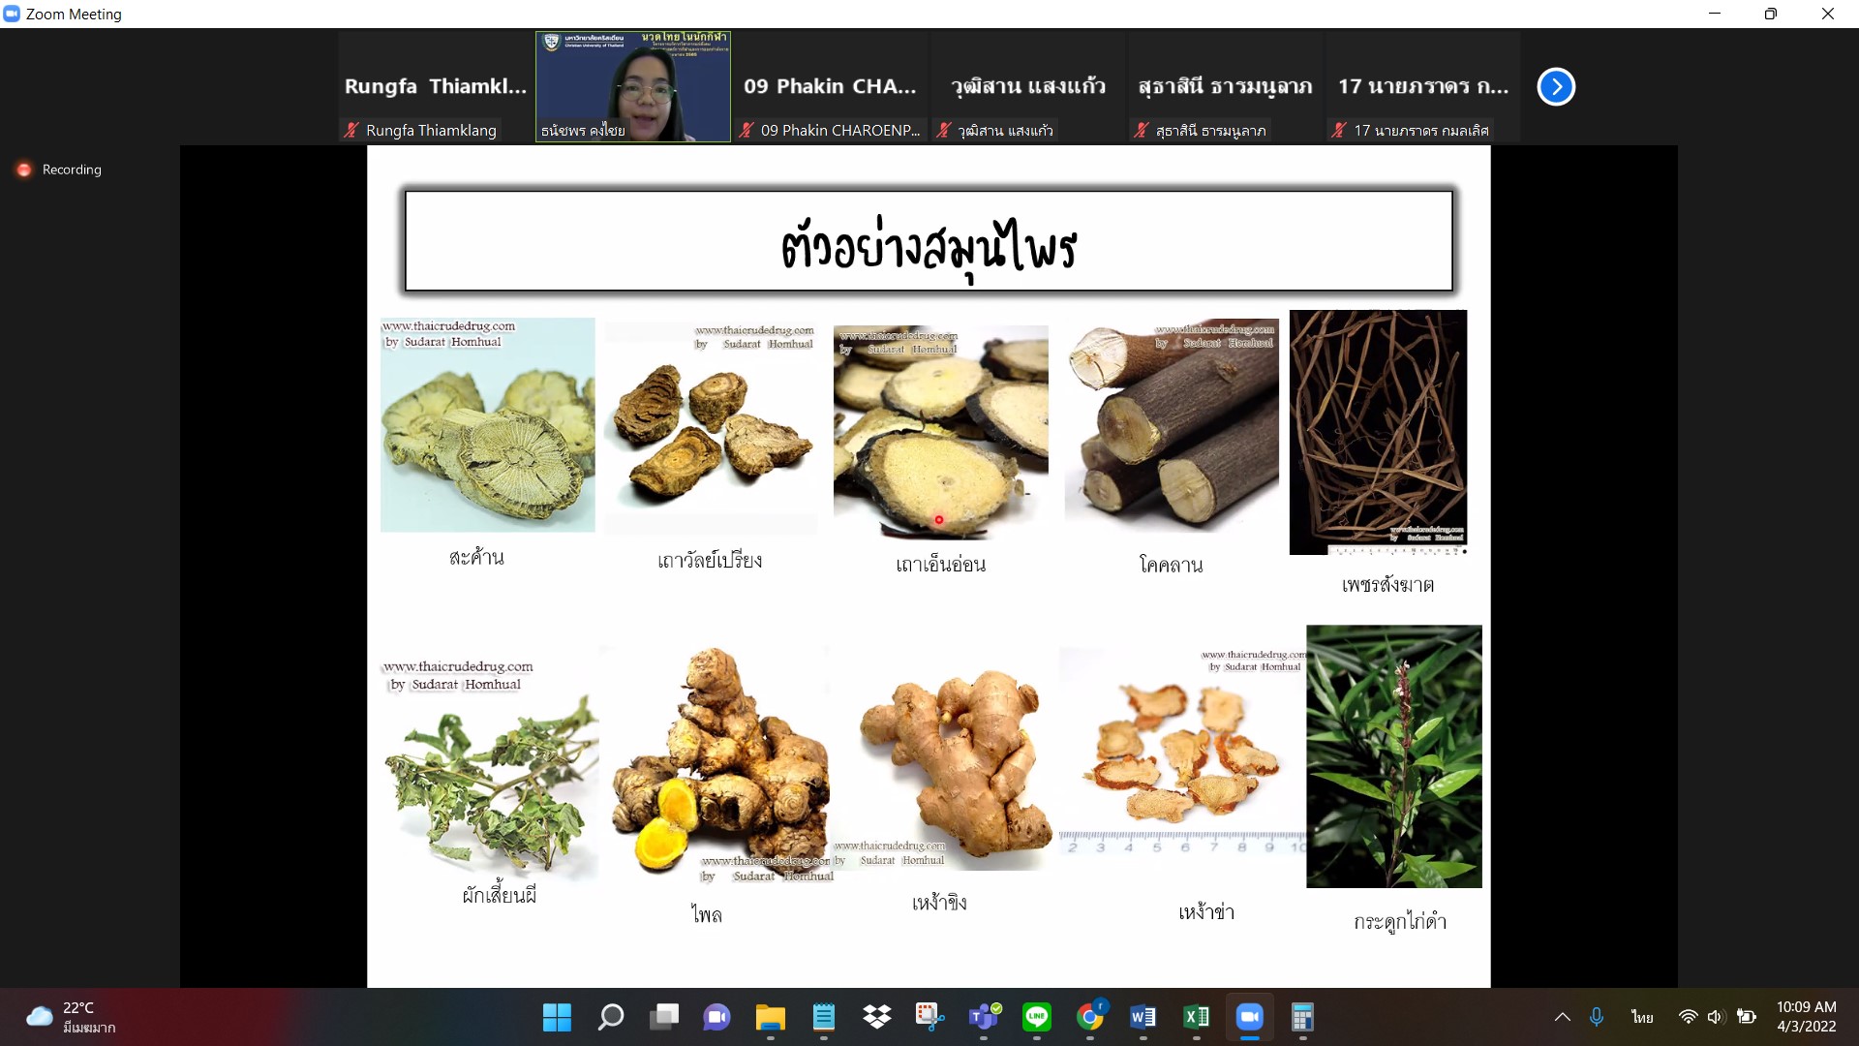Click the เถาเอ็นอ่อน herb photo

pos(940,432)
